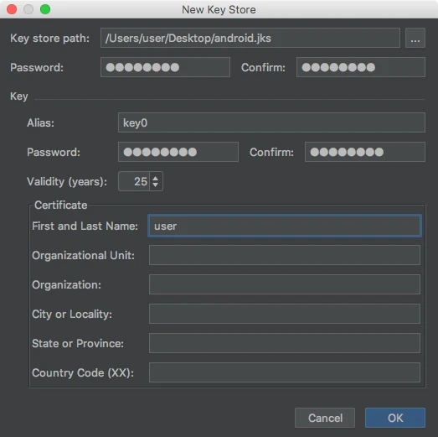This screenshot has height=437, width=438.
Task: Decrease Validity years with down arrow
Action: (156, 185)
